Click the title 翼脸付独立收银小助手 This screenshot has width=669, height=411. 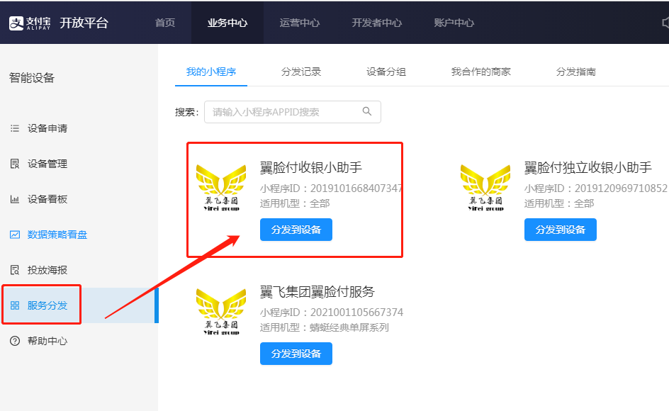click(x=588, y=167)
